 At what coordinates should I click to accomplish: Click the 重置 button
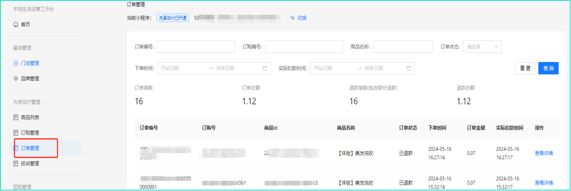[x=525, y=68]
